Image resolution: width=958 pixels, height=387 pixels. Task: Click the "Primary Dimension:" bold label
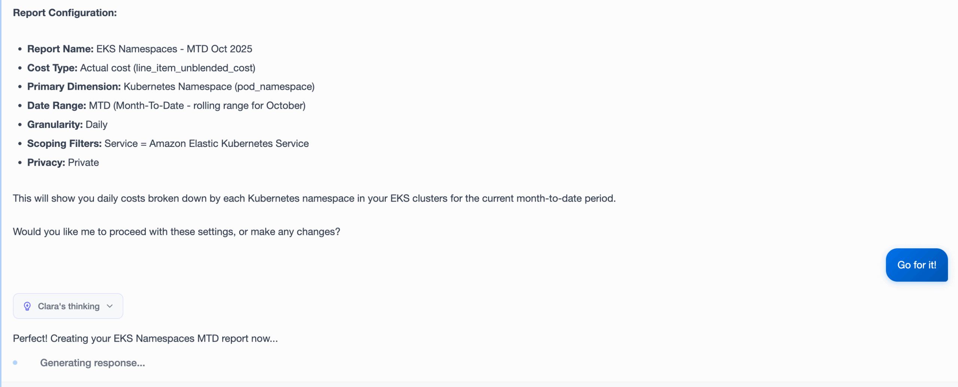pyautogui.click(x=74, y=87)
